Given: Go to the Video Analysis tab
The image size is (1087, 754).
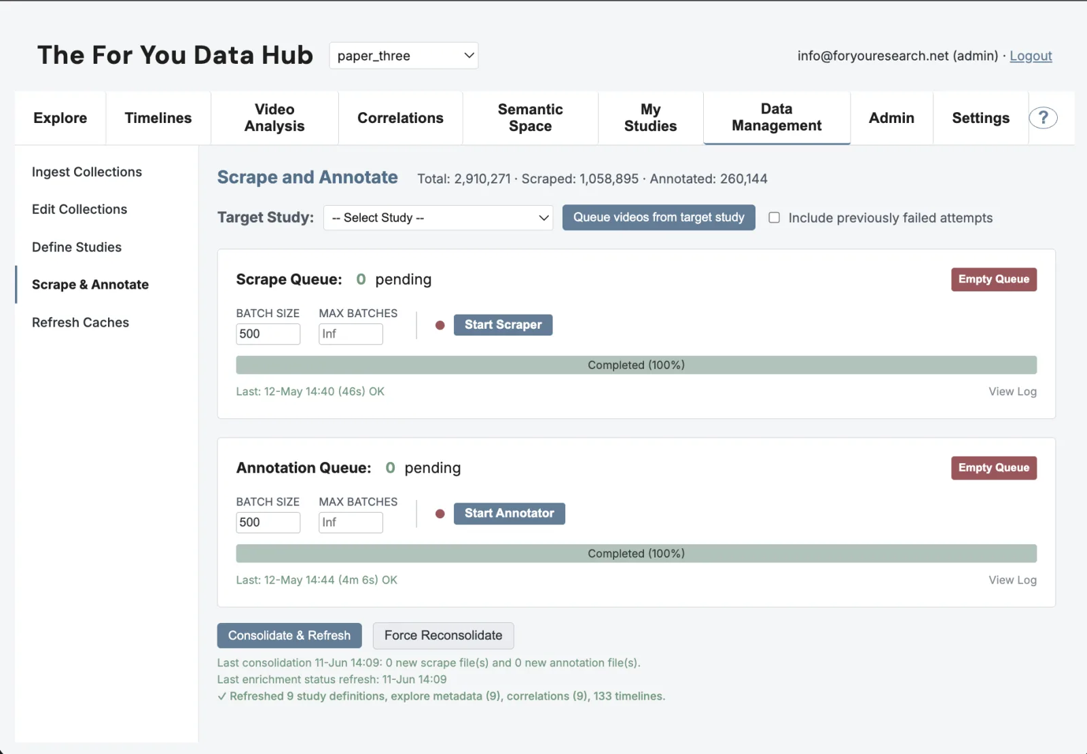Looking at the screenshot, I should pyautogui.click(x=274, y=118).
